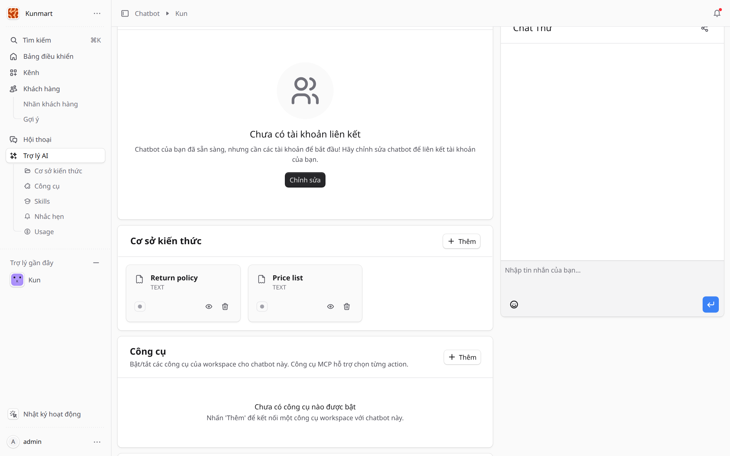Viewport: 730px width, 456px height.
Task: Open the Kênh section
Action: coord(56,73)
